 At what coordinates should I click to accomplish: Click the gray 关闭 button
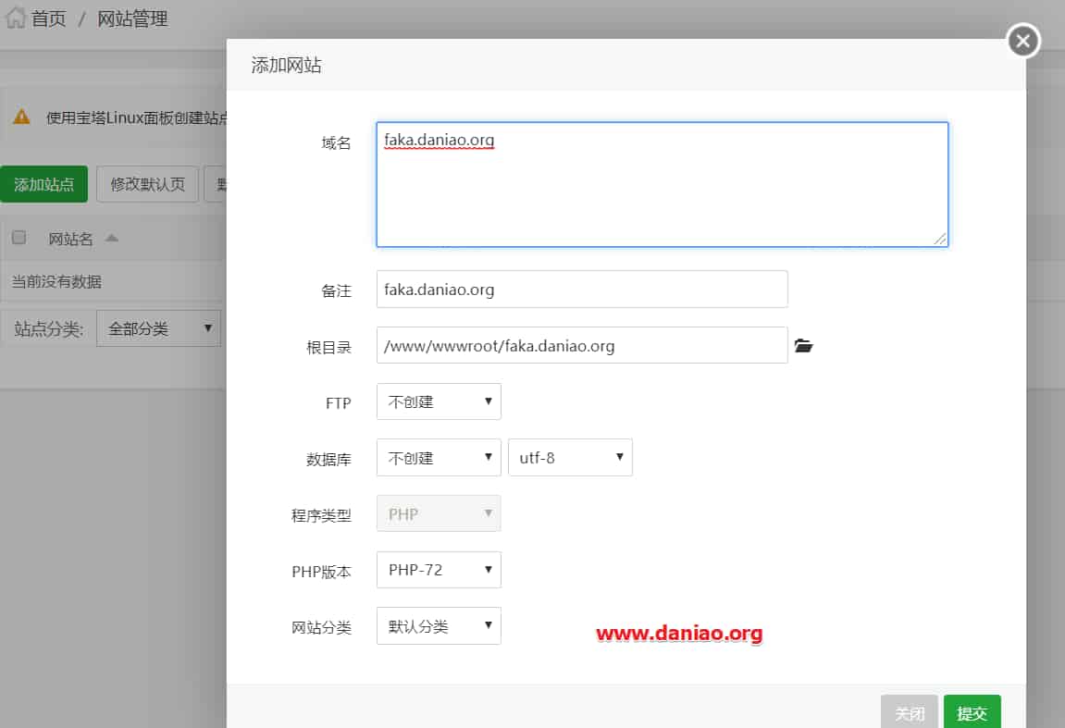click(910, 712)
